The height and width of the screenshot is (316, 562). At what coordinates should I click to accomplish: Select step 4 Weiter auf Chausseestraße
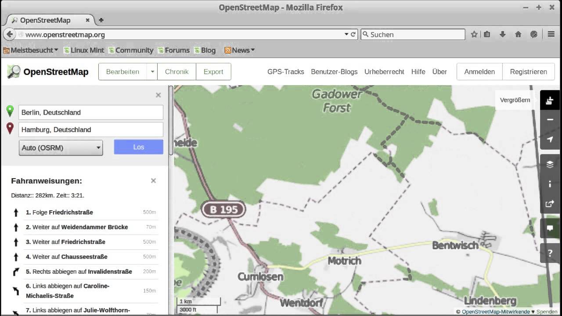point(84,257)
